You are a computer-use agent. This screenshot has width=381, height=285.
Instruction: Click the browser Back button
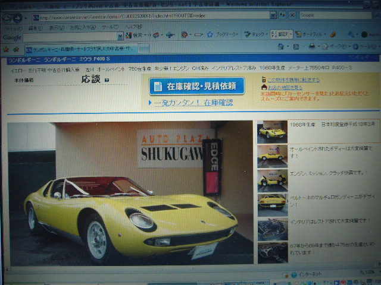pos(7,18)
